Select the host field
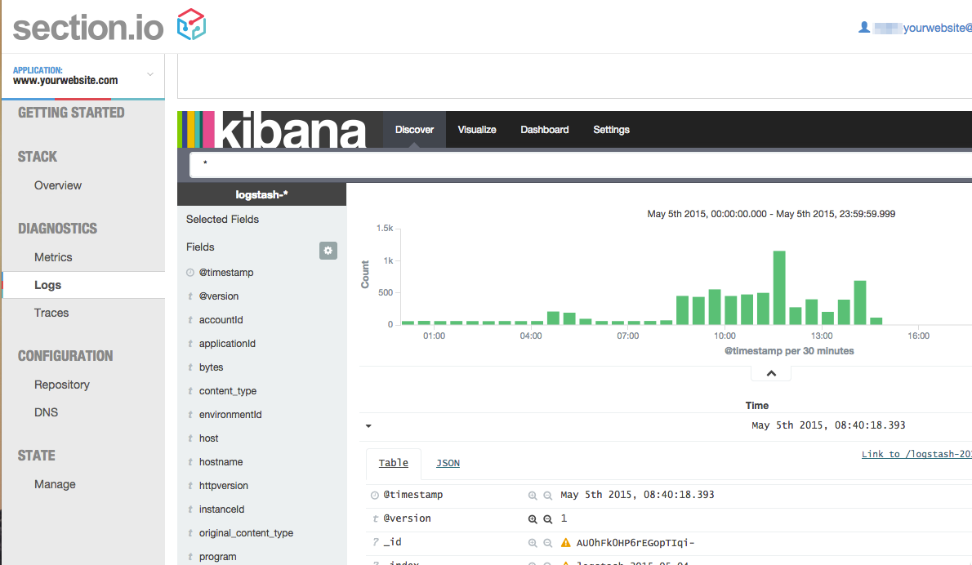Viewport: 972px width, 565px height. pyautogui.click(x=208, y=438)
